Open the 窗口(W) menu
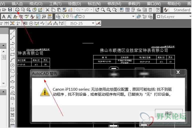The height and width of the screenshot is (128, 192). [154, 4]
